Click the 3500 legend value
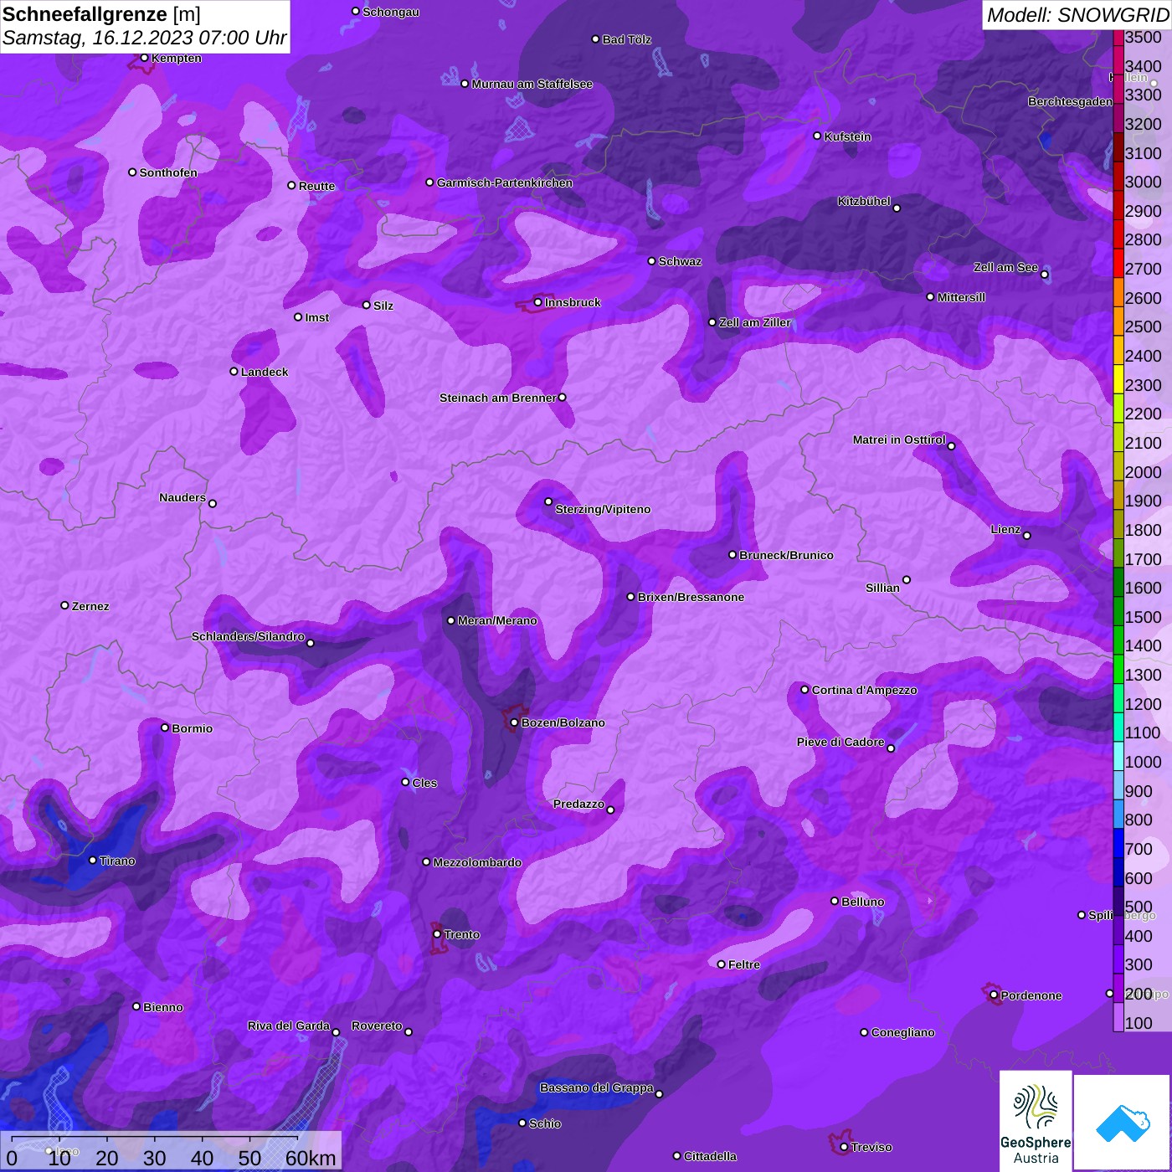This screenshot has height=1172, width=1172. [x=1143, y=38]
